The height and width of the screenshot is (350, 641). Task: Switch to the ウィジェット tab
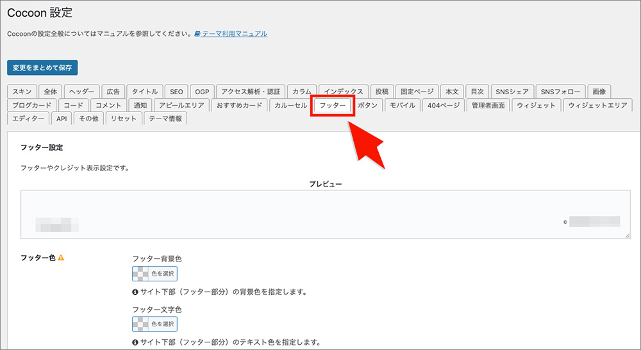pos(537,105)
